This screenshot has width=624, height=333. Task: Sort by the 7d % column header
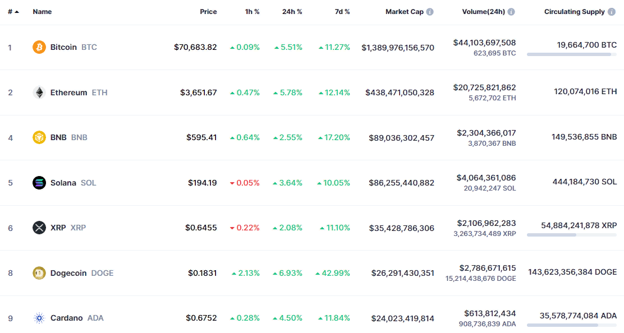[342, 12]
